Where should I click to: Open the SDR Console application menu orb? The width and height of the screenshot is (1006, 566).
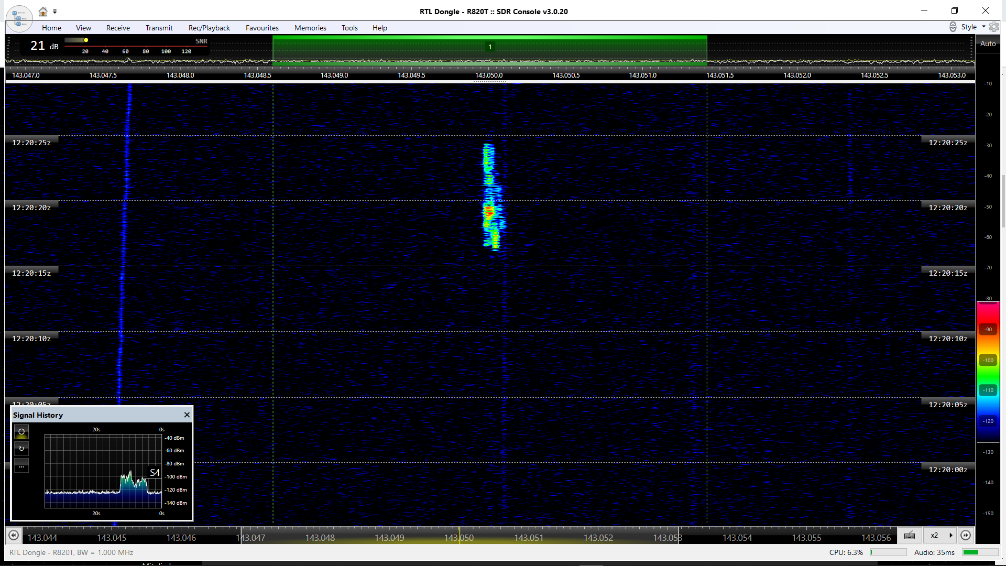coord(19,18)
